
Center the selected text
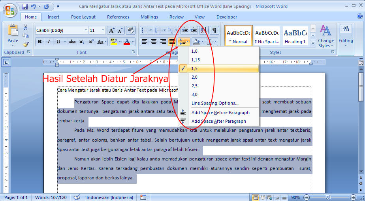(x=154, y=42)
